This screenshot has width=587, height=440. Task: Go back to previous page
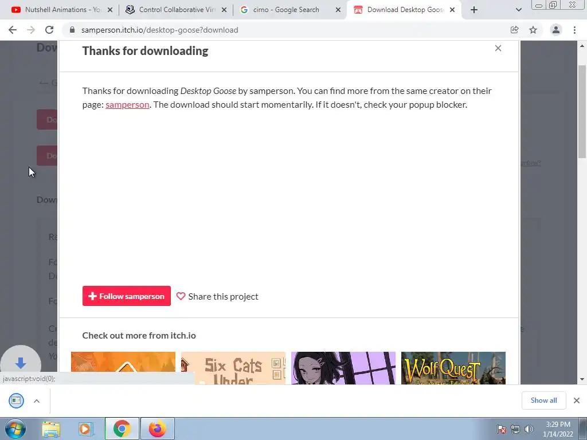click(13, 30)
